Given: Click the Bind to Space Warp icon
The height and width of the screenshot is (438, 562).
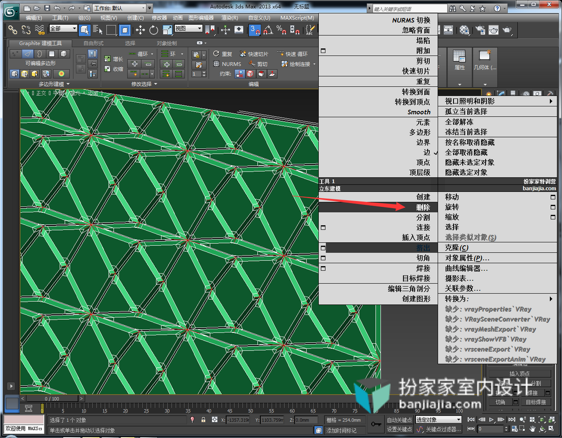Looking at the screenshot, I should [x=39, y=30].
